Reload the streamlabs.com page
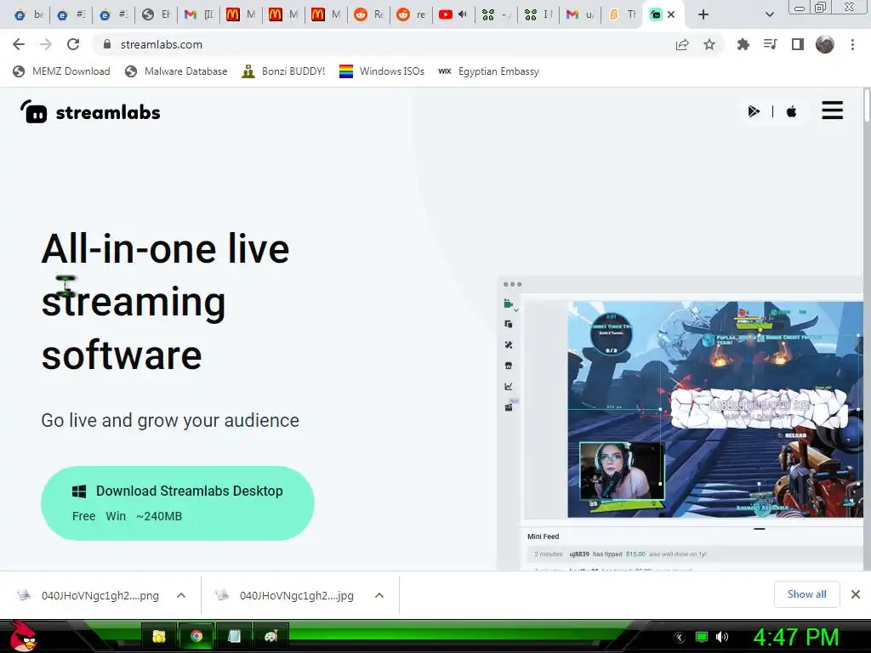The image size is (871, 653). coord(73,44)
